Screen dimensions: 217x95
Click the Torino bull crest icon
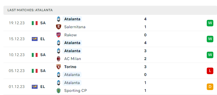(x=59, y=67)
